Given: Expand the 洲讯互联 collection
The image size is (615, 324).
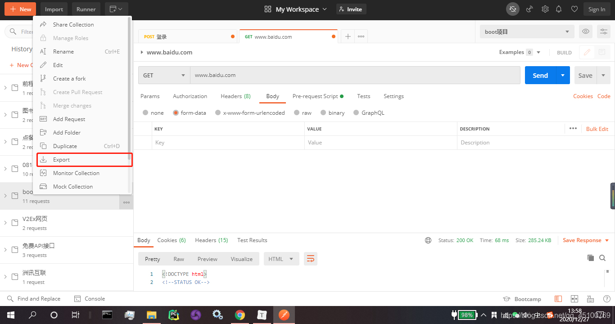Looking at the screenshot, I should [5, 277].
